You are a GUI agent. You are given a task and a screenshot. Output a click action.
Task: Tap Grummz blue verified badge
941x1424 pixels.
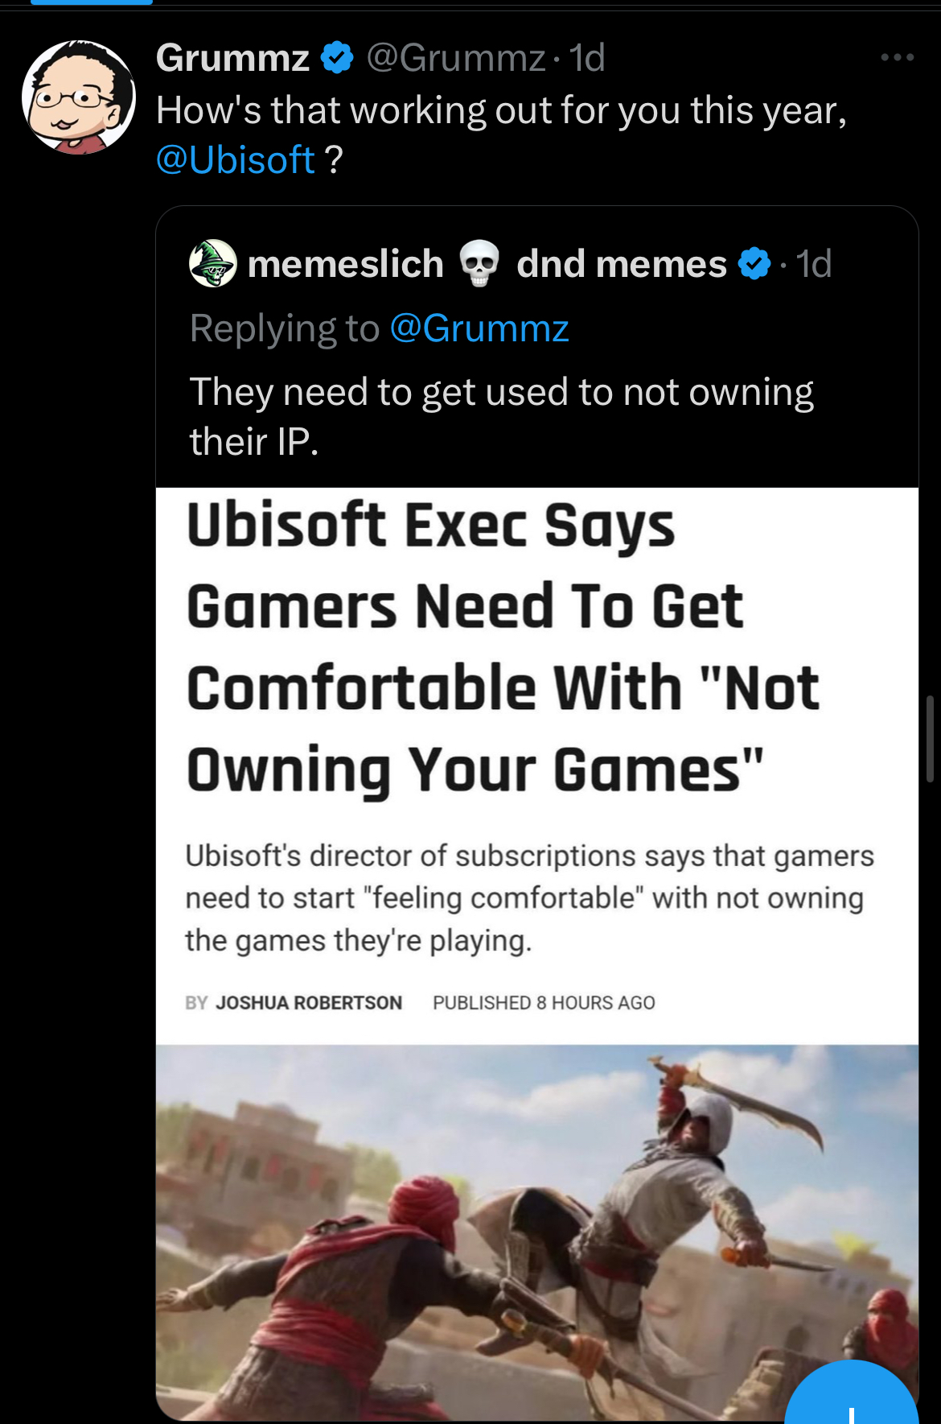337,58
